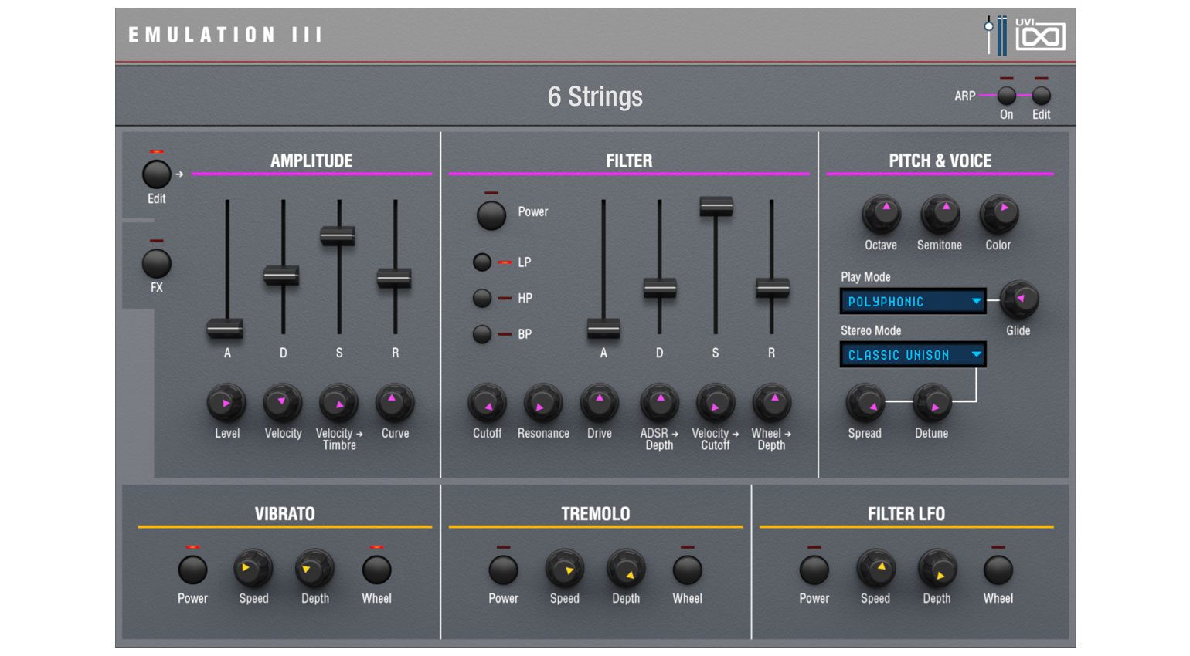
Task: Click the TREMOLO section heading
Action: 595,514
